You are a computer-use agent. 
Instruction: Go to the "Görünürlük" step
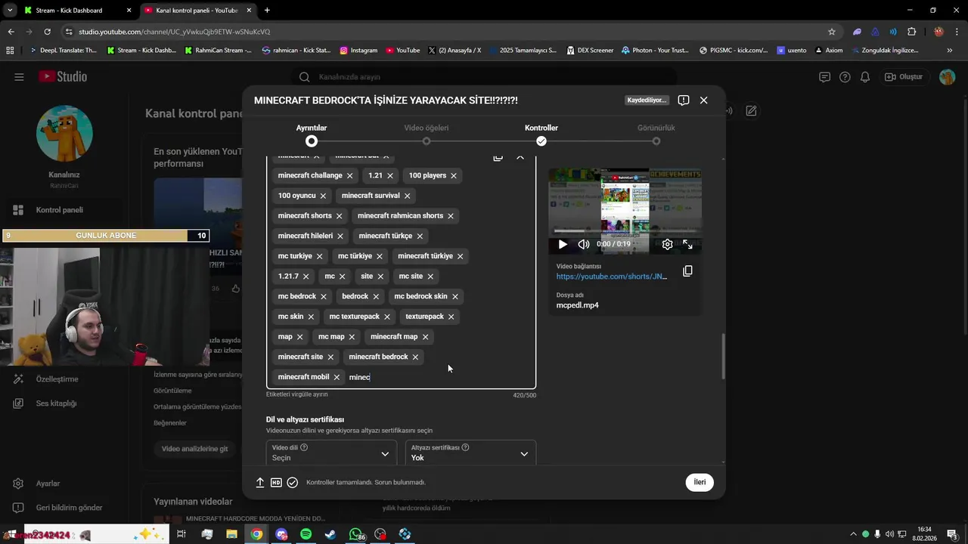pyautogui.click(x=656, y=134)
